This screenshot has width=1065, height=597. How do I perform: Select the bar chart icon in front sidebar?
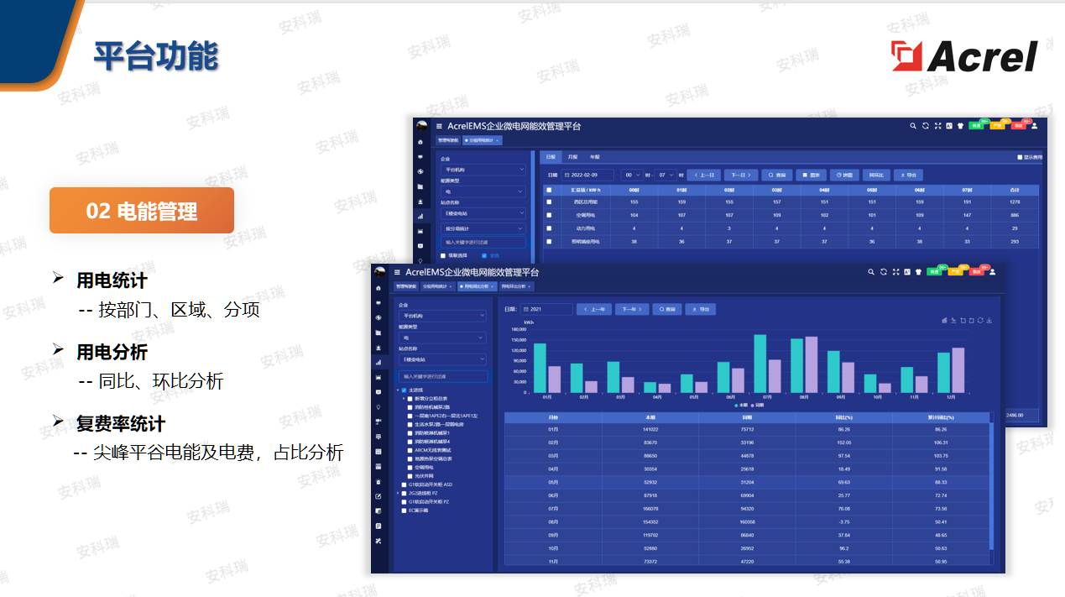pyautogui.click(x=378, y=363)
